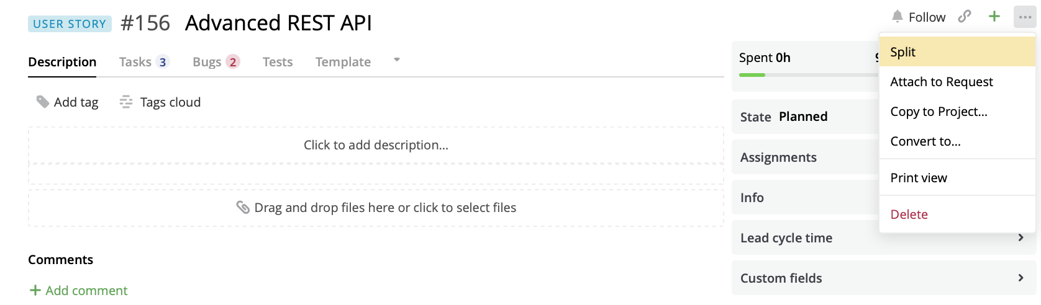This screenshot has height=305, width=1041.
Task: Open the Tags cloud icon
Action: 126,102
